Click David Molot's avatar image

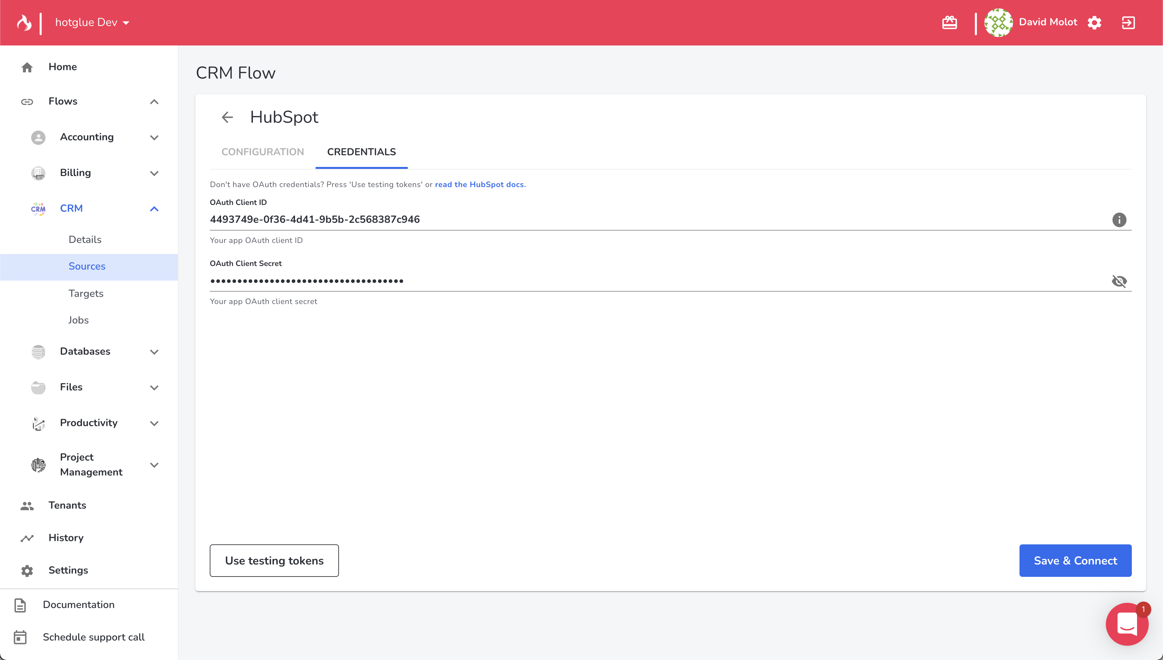point(998,22)
